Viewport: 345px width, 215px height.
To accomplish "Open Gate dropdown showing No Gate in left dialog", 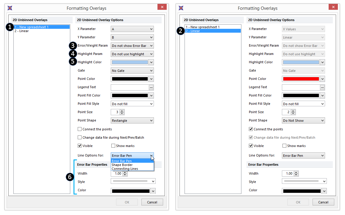I will click(x=132, y=71).
